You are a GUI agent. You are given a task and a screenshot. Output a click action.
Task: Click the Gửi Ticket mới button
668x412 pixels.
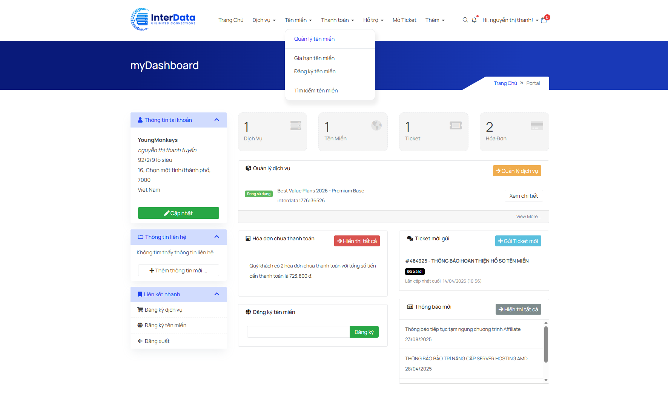tap(518, 241)
